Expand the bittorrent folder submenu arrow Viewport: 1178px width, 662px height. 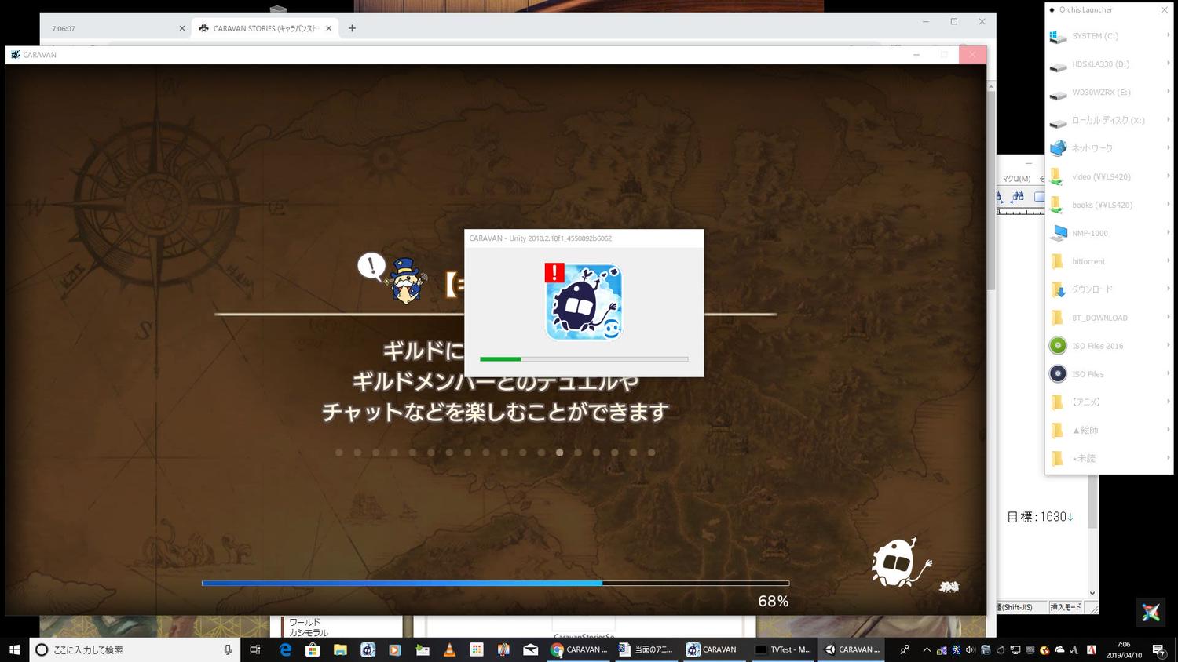(x=1168, y=261)
